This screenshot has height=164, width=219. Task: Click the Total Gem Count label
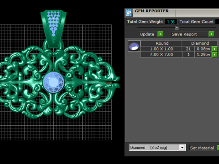coord(197,22)
